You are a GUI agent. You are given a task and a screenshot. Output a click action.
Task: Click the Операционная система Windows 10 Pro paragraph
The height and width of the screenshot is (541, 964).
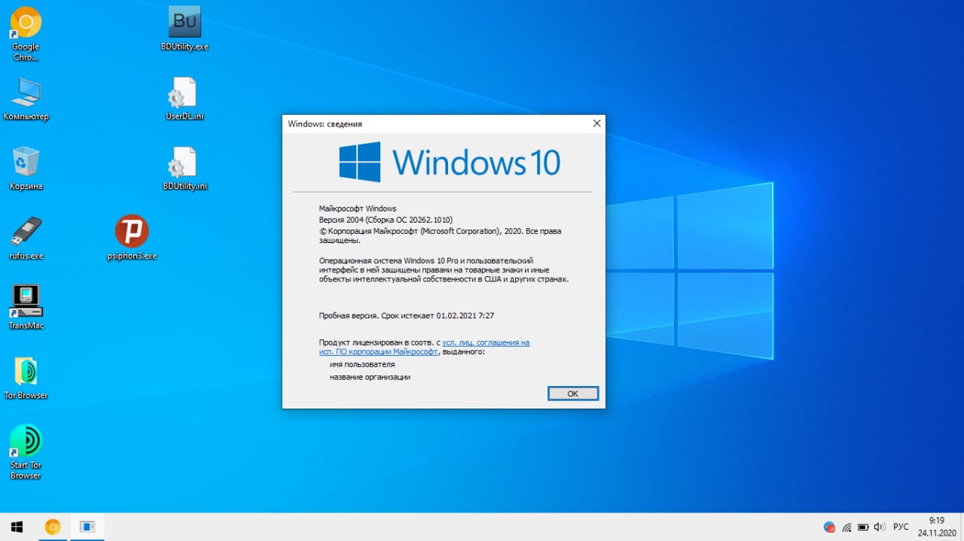(444, 269)
